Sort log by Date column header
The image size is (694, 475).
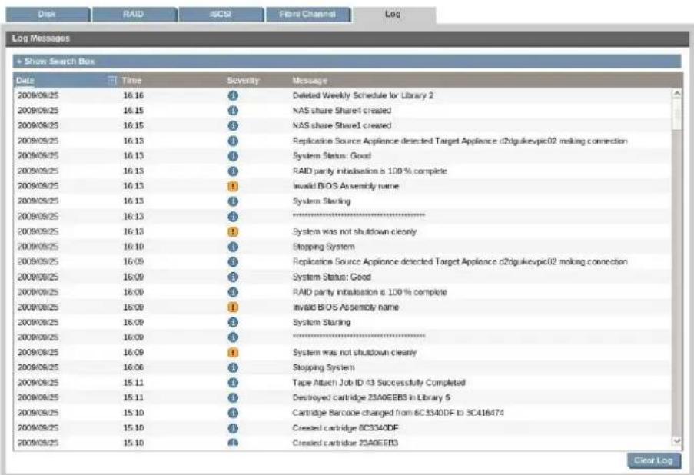click(25, 81)
